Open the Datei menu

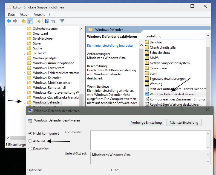pos(11,14)
